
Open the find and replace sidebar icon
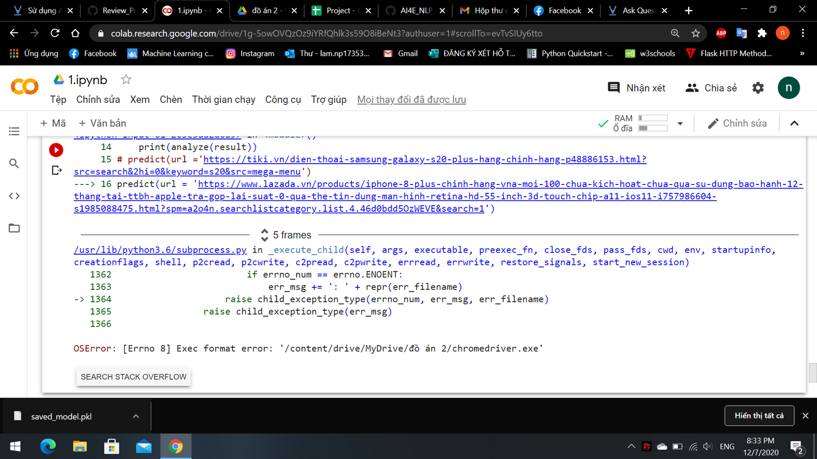tap(14, 163)
